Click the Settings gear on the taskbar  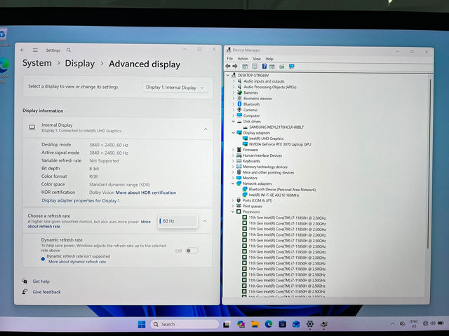[310, 324]
